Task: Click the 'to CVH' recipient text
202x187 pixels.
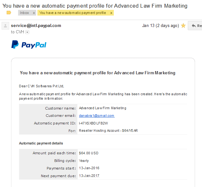Action: (17, 32)
